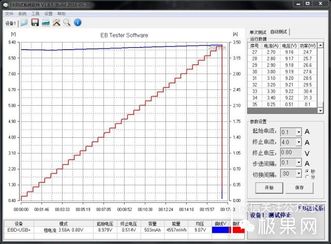Open settings with the tools icon
Screen dimensions: 331x244
(56, 22)
